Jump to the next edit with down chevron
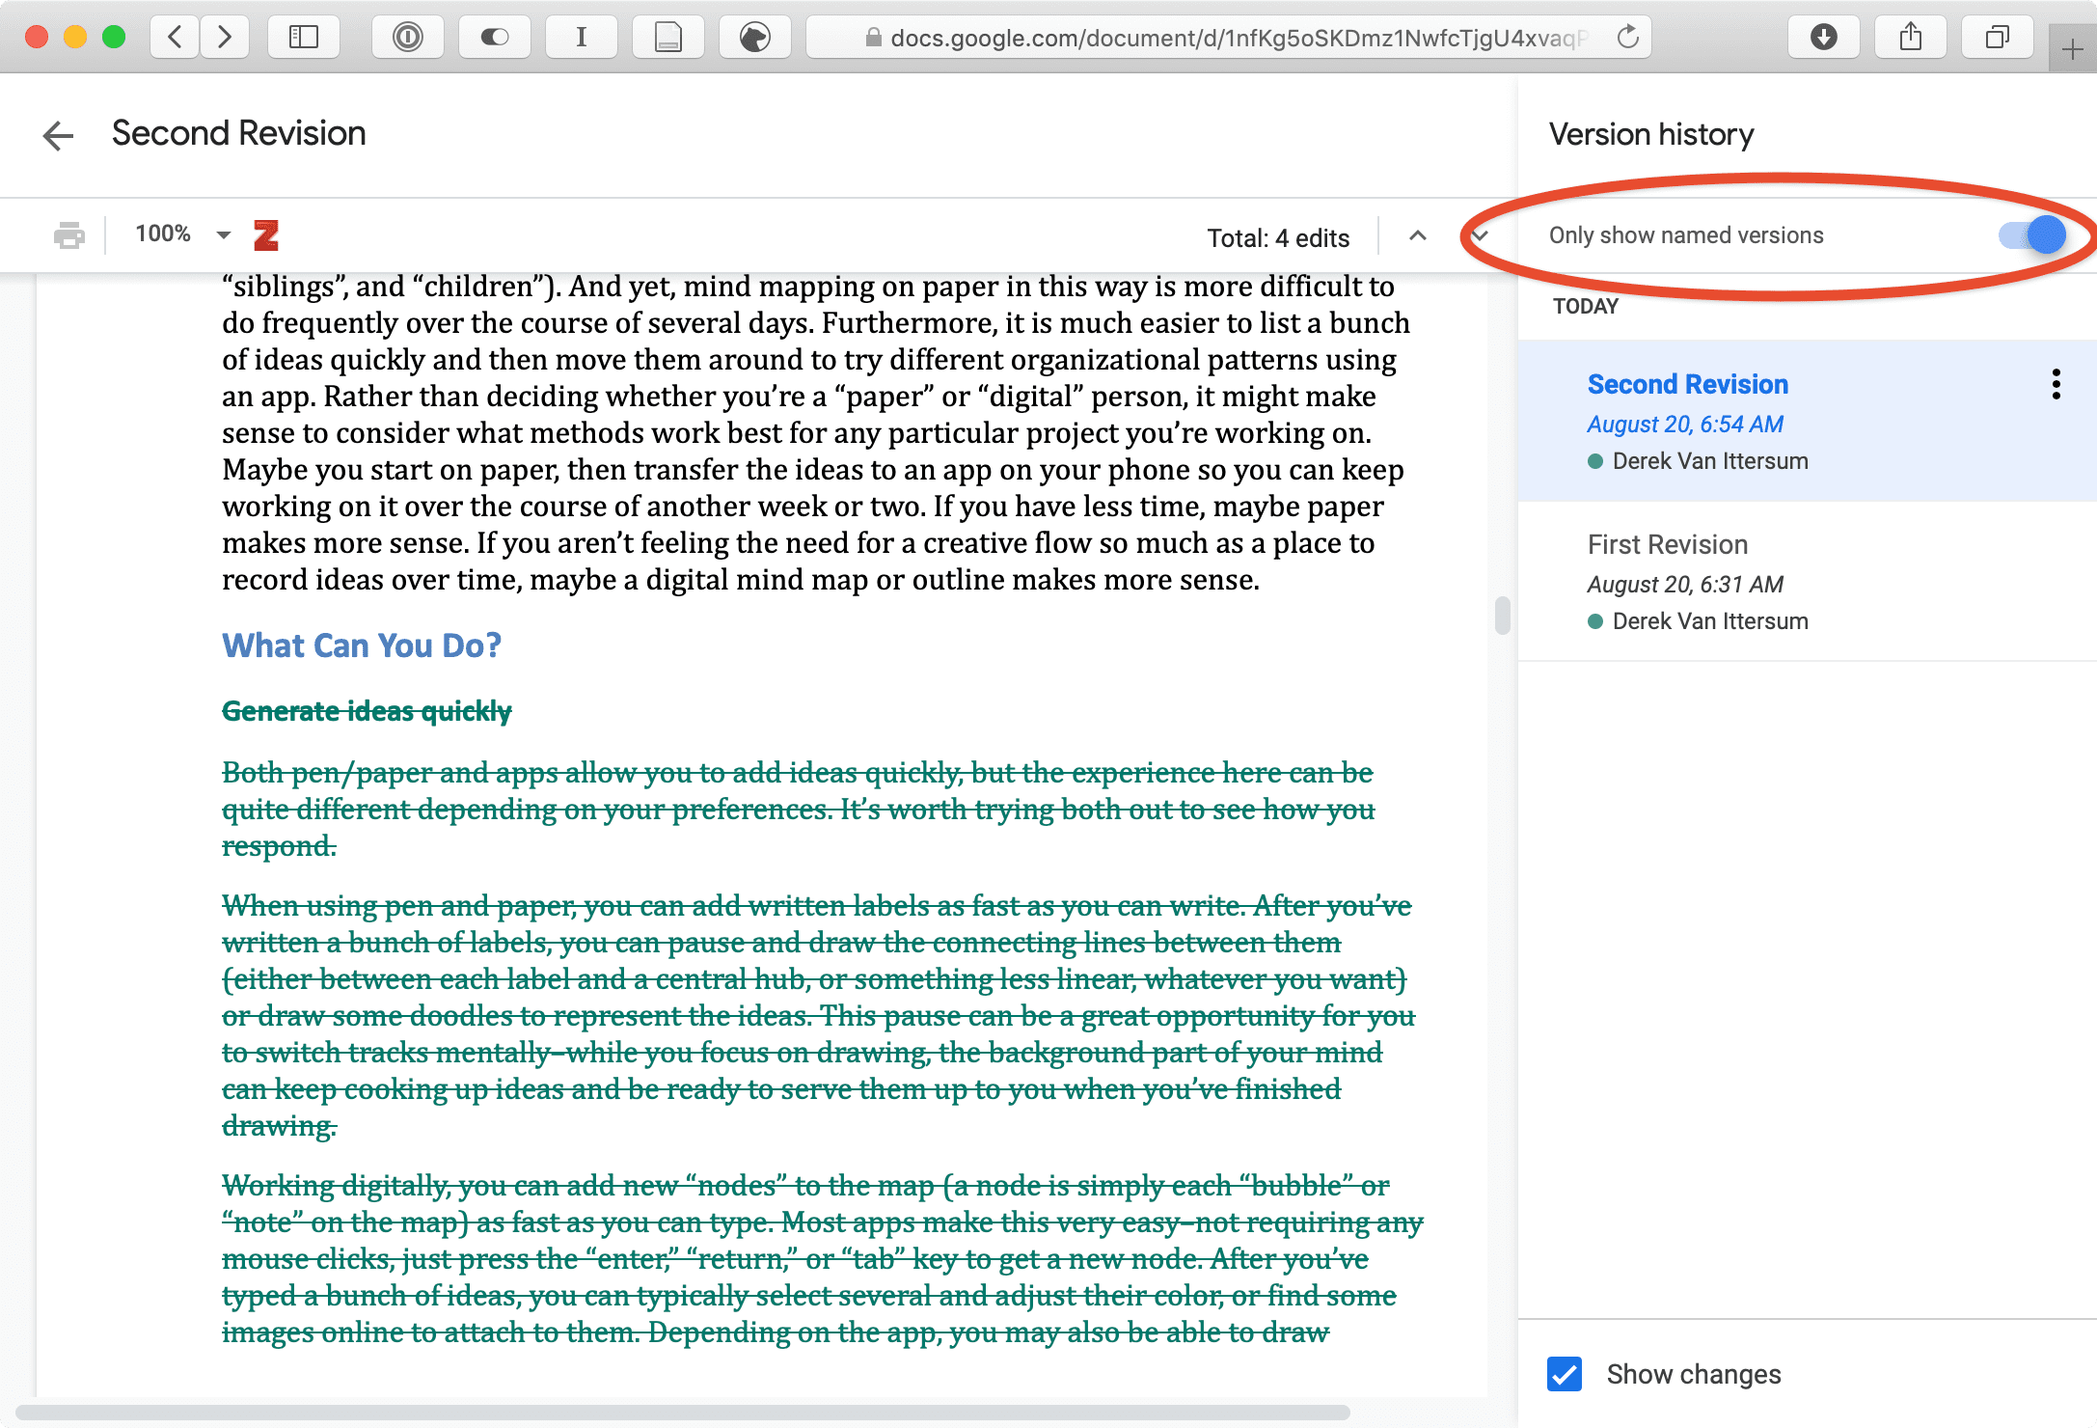The width and height of the screenshot is (2097, 1428). 1480,235
